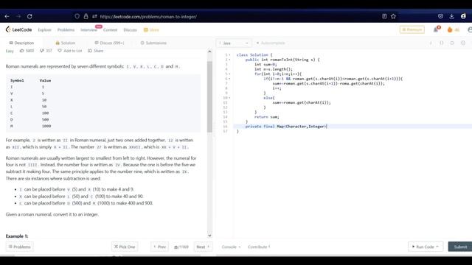
Task: Click the 'Example 1:' heading
Action: (x=17, y=236)
